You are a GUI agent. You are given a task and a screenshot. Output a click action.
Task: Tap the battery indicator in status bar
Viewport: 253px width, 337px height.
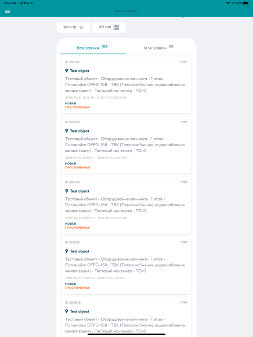click(x=246, y=3)
